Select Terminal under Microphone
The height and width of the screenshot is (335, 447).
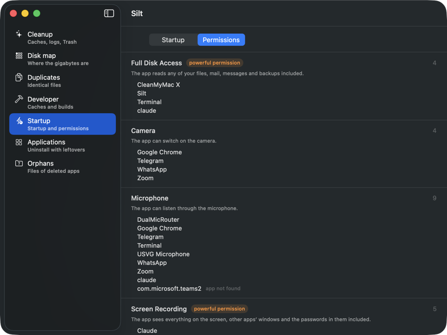click(149, 246)
